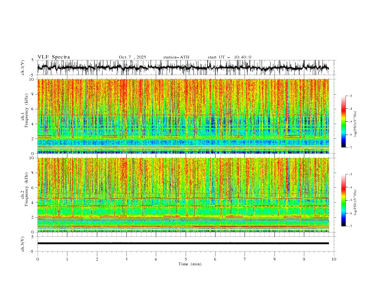Click the 'ch.1(V)' waveform axis label
This screenshot has width=376, height=291.
pyautogui.click(x=23, y=68)
